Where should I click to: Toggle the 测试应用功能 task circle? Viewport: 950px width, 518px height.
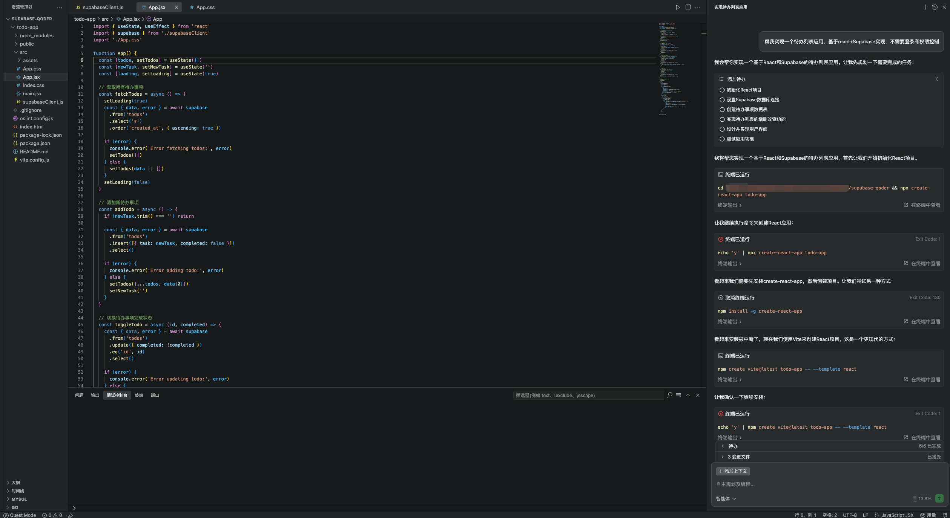coord(722,139)
